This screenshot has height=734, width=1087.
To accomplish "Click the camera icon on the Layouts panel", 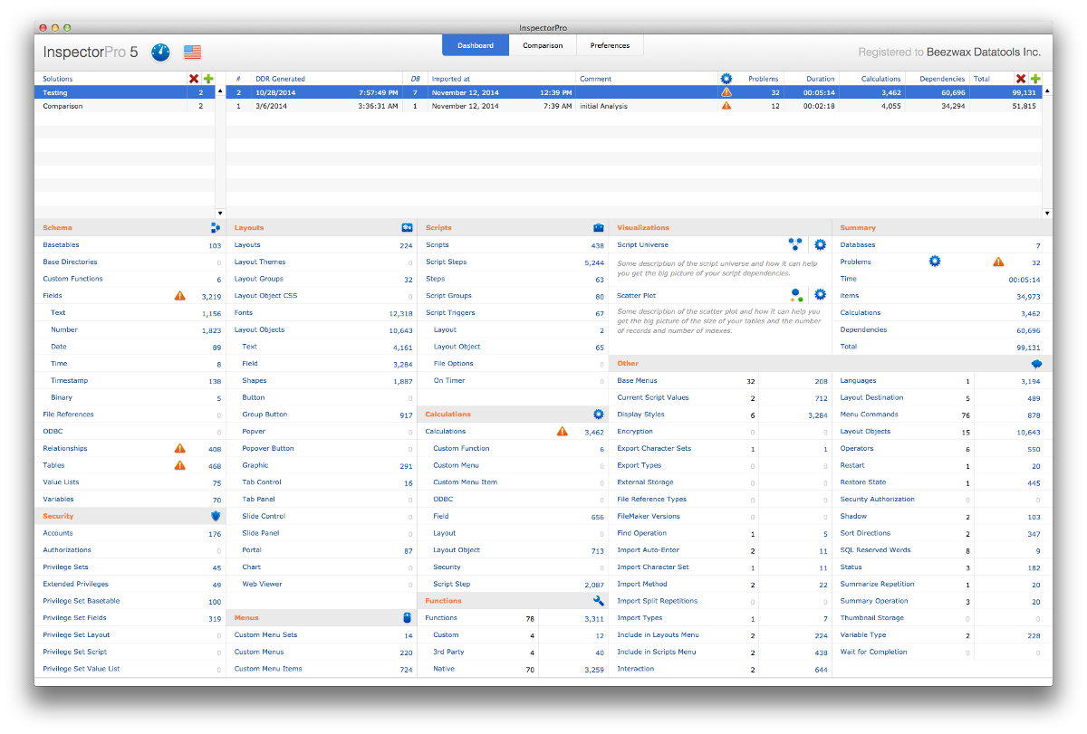I will (407, 227).
